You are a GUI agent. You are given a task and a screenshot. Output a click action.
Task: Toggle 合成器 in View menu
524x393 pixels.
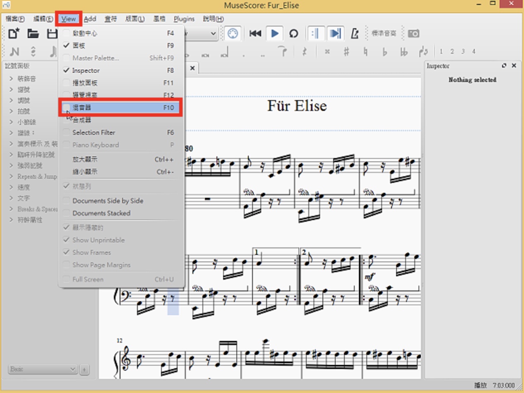click(121, 120)
